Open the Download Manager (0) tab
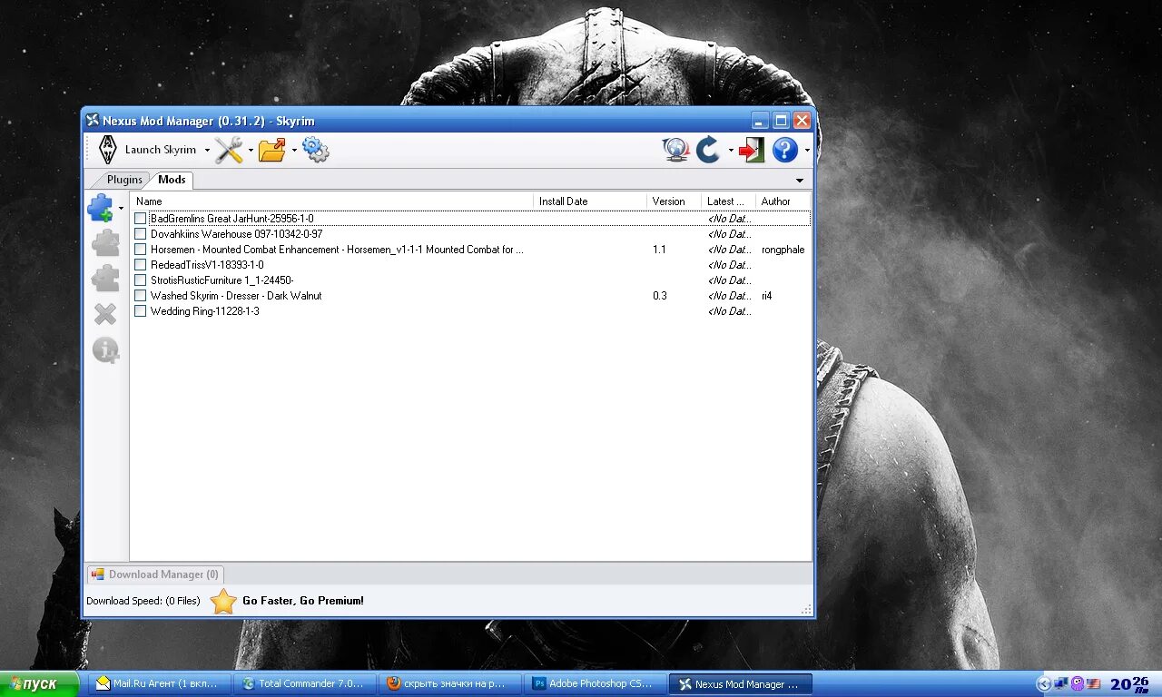This screenshot has width=1162, height=697. point(155,574)
